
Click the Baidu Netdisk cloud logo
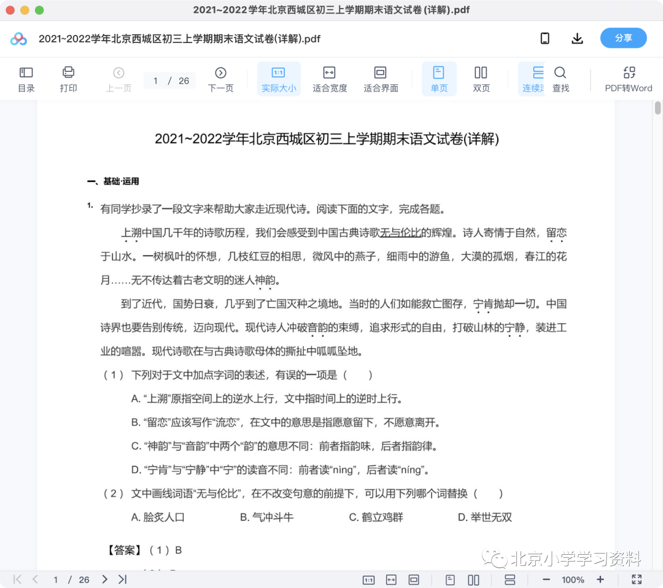(x=18, y=39)
